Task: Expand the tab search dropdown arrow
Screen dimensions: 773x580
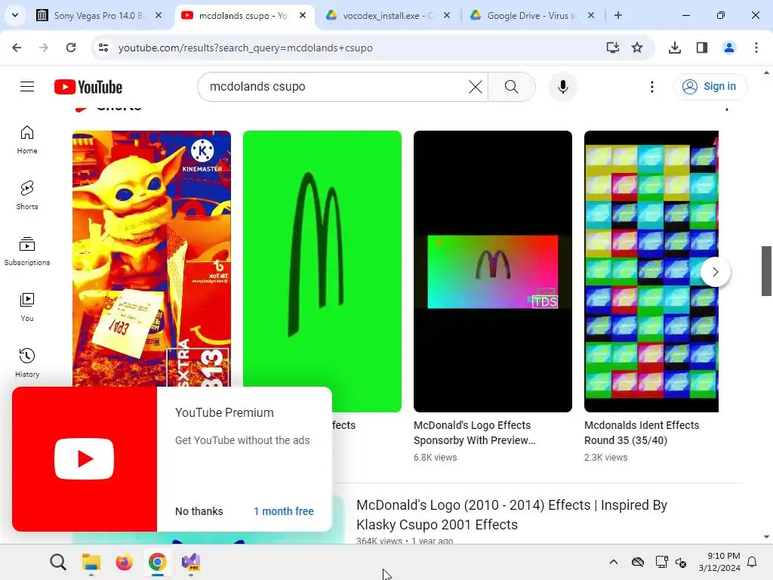Action: [15, 15]
